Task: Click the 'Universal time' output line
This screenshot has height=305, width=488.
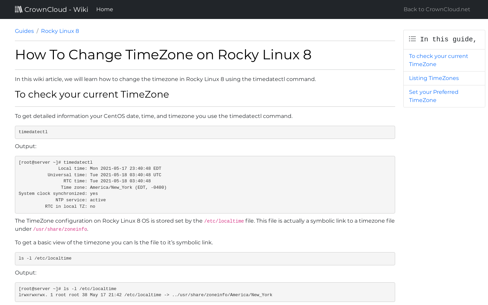Action: point(104,175)
